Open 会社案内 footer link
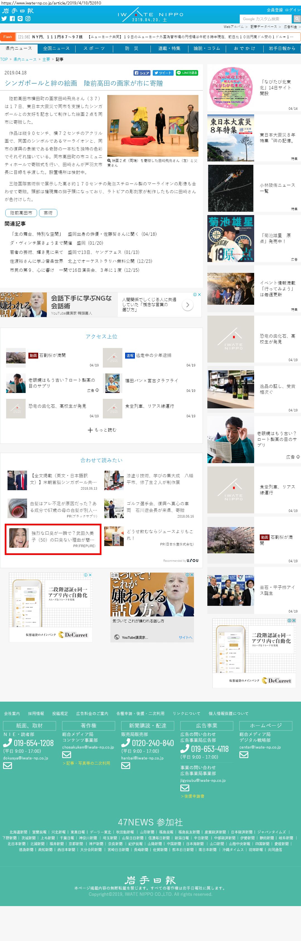The image size is (301, 941). point(12,713)
